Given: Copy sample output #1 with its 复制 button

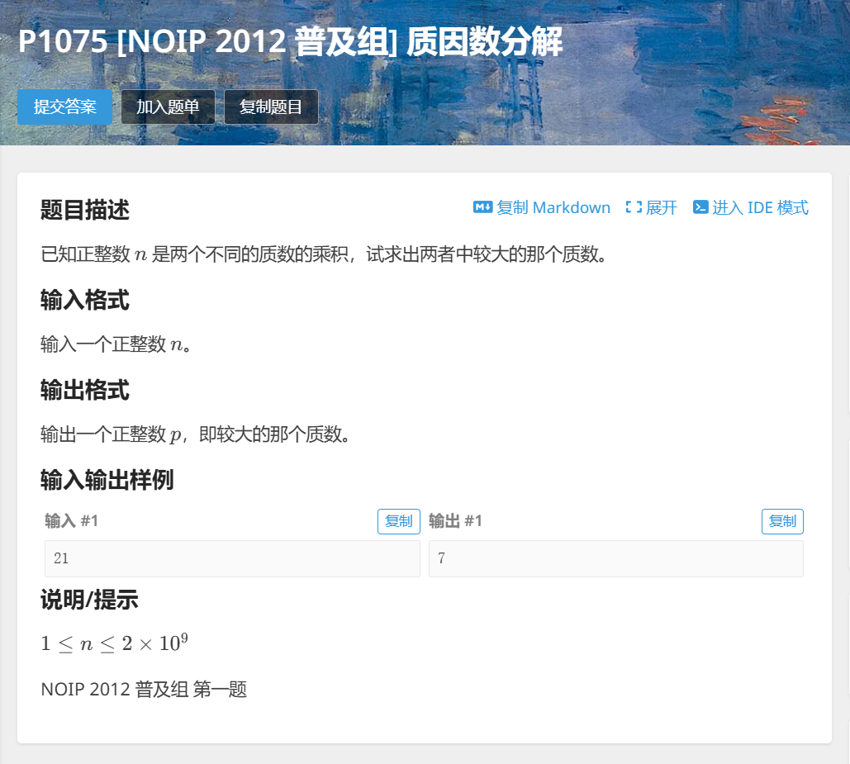Looking at the screenshot, I should (782, 521).
